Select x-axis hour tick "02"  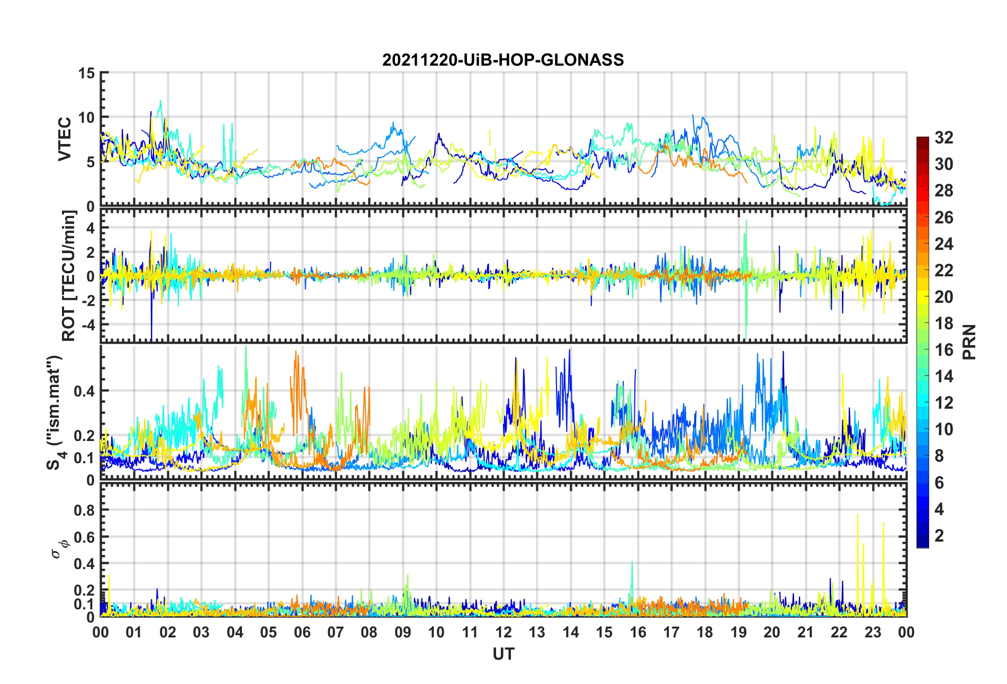click(x=168, y=632)
